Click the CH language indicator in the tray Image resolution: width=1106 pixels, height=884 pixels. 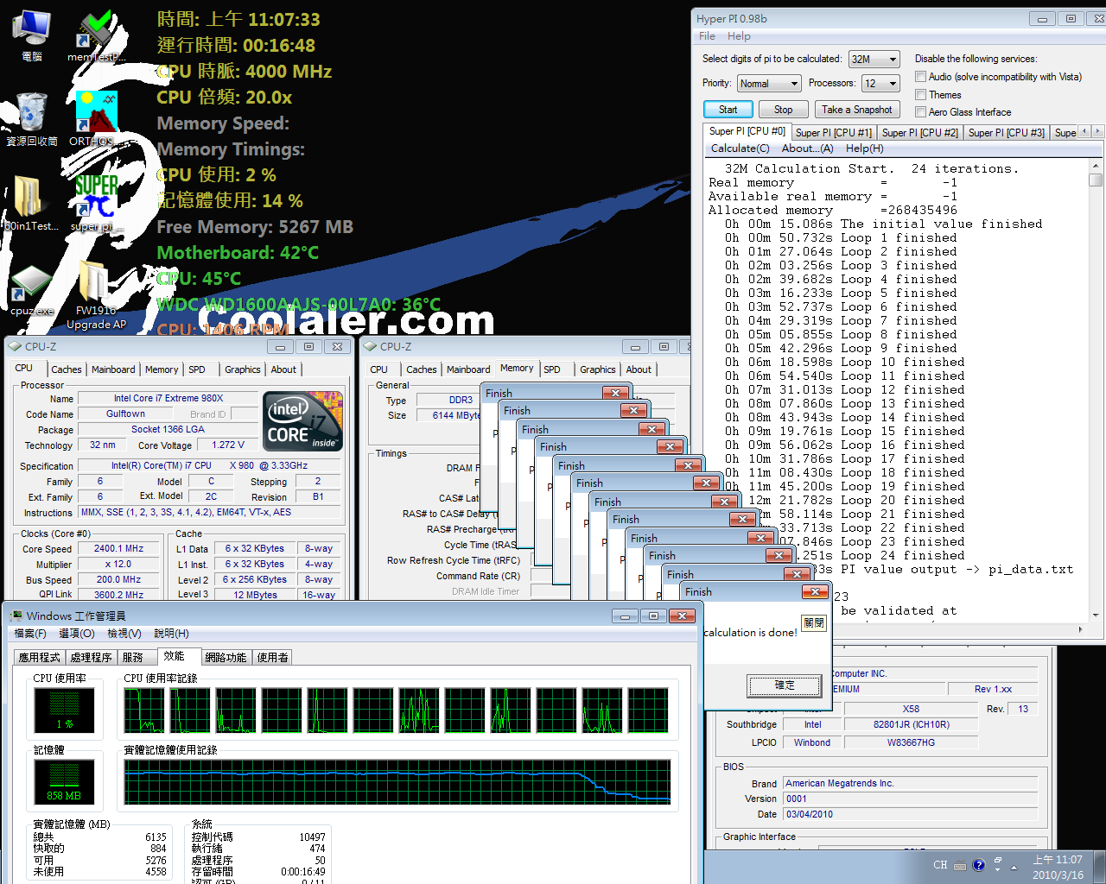tap(940, 865)
